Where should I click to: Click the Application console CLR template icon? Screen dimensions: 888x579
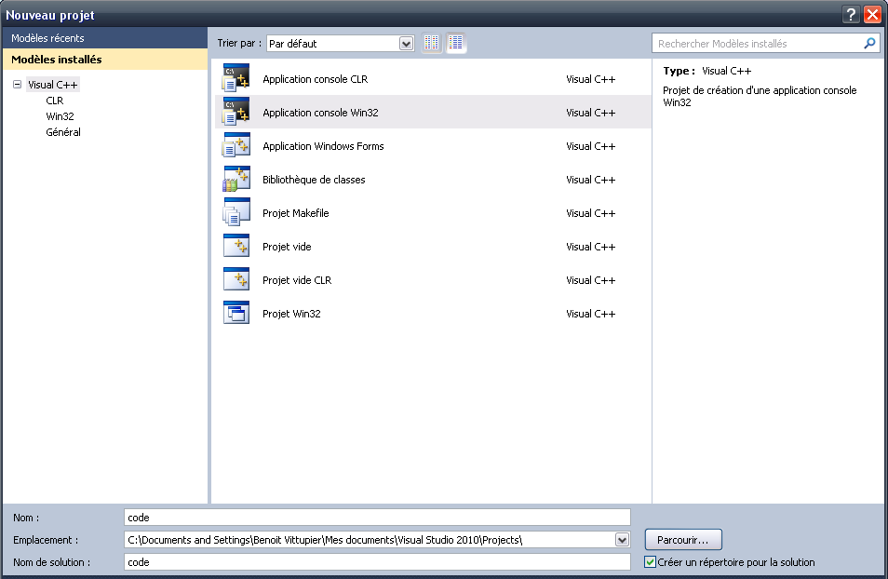tap(236, 79)
